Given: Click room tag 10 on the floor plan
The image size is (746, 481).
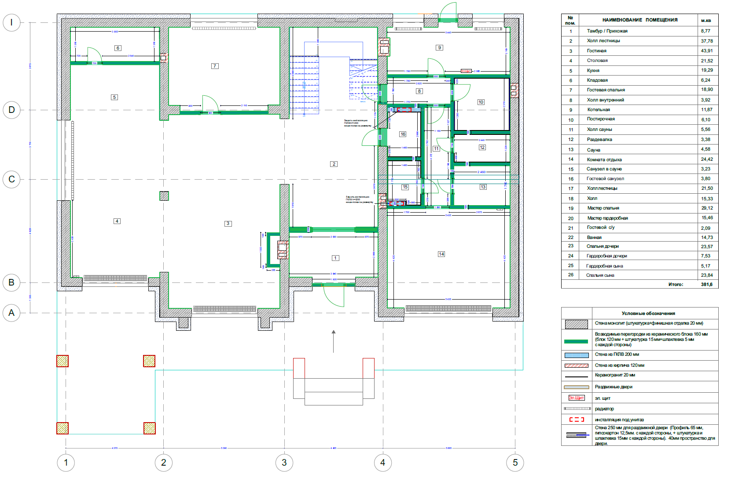Looking at the screenshot, I should tap(481, 102).
